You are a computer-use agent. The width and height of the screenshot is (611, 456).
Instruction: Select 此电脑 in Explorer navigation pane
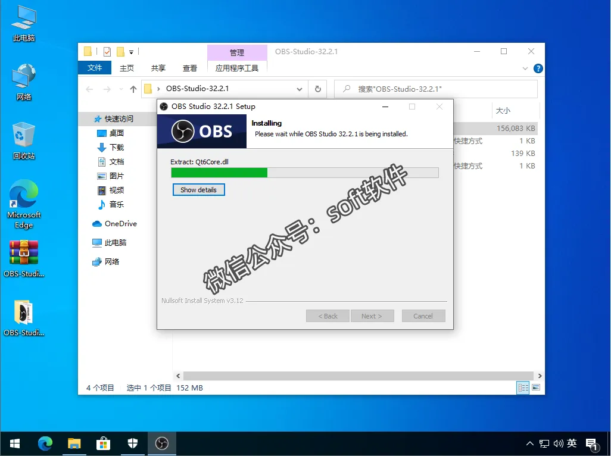(x=115, y=243)
